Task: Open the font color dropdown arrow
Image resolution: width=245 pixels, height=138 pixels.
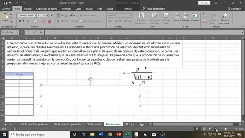Action: click(x=52, y=21)
